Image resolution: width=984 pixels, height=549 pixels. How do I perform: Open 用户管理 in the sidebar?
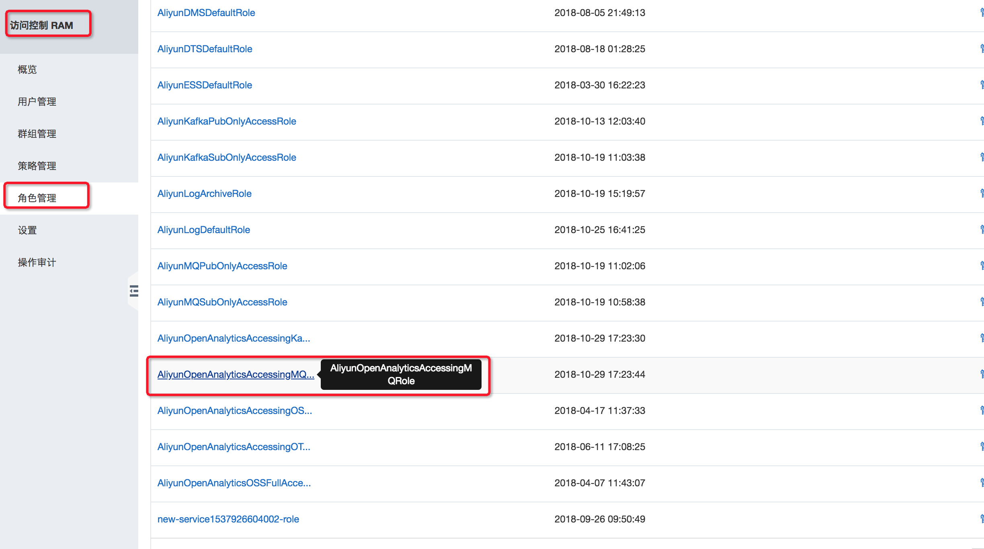[x=37, y=102]
